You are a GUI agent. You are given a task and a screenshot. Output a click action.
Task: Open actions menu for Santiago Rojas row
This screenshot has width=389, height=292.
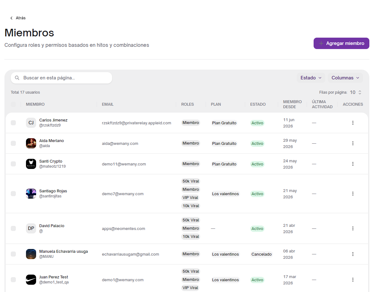pyautogui.click(x=353, y=194)
